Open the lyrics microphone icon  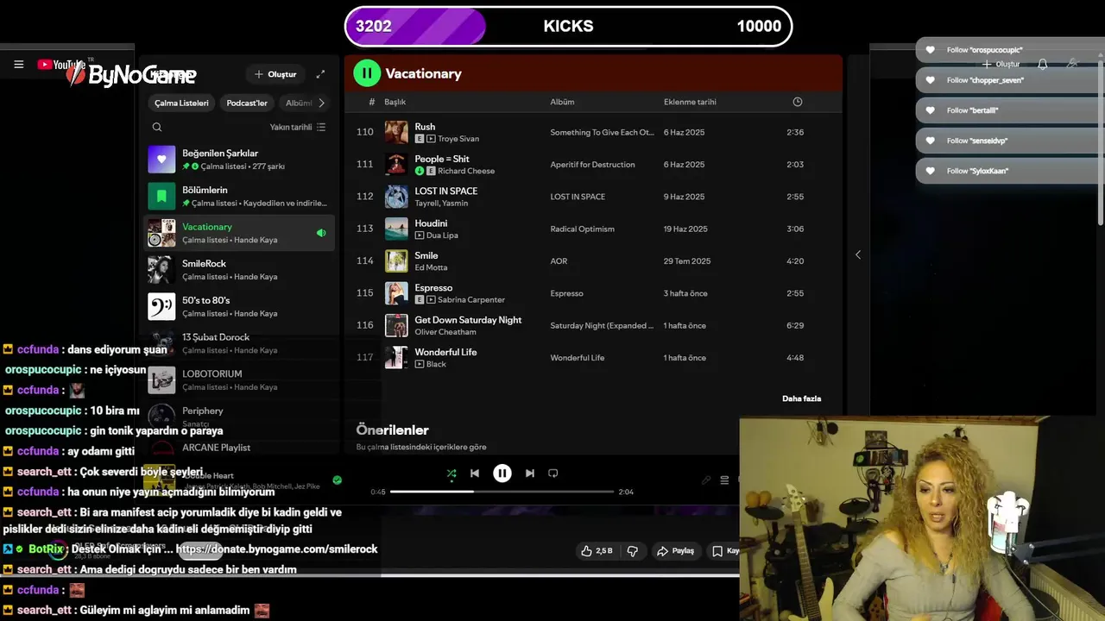(706, 480)
